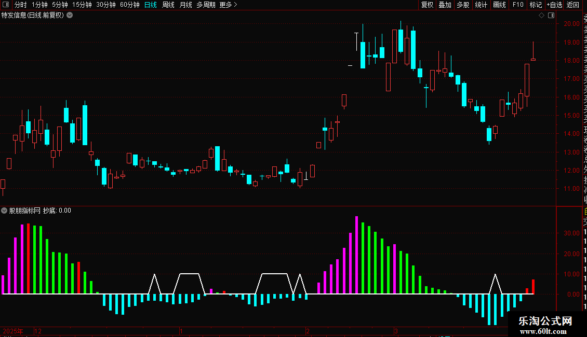Select the 60分钟 period tab

pyautogui.click(x=129, y=5)
